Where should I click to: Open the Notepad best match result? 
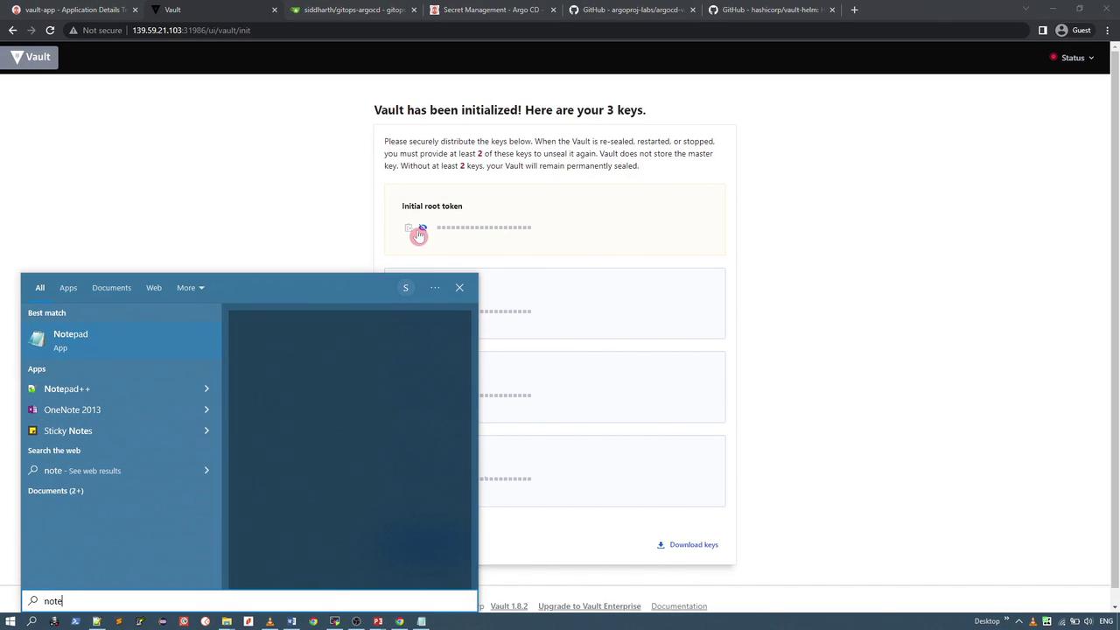[x=122, y=340]
